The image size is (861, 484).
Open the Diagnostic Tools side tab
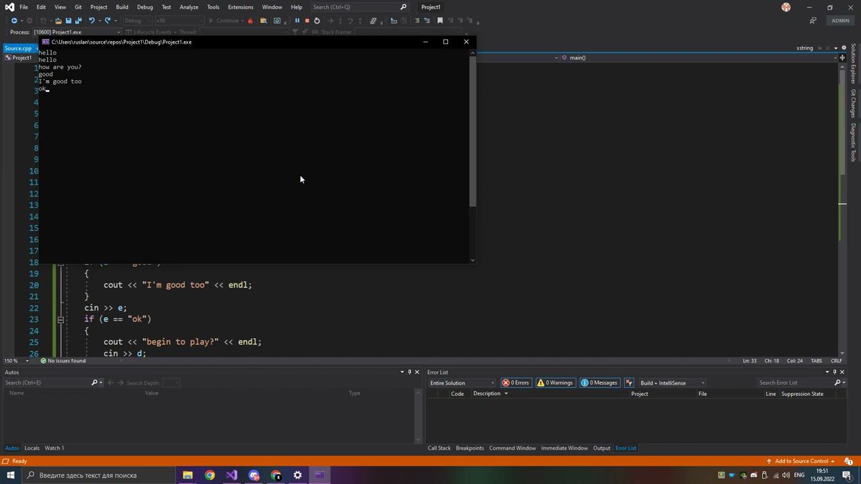[854, 143]
